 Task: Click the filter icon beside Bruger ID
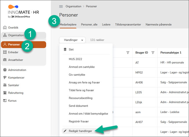[x=153, y=53]
